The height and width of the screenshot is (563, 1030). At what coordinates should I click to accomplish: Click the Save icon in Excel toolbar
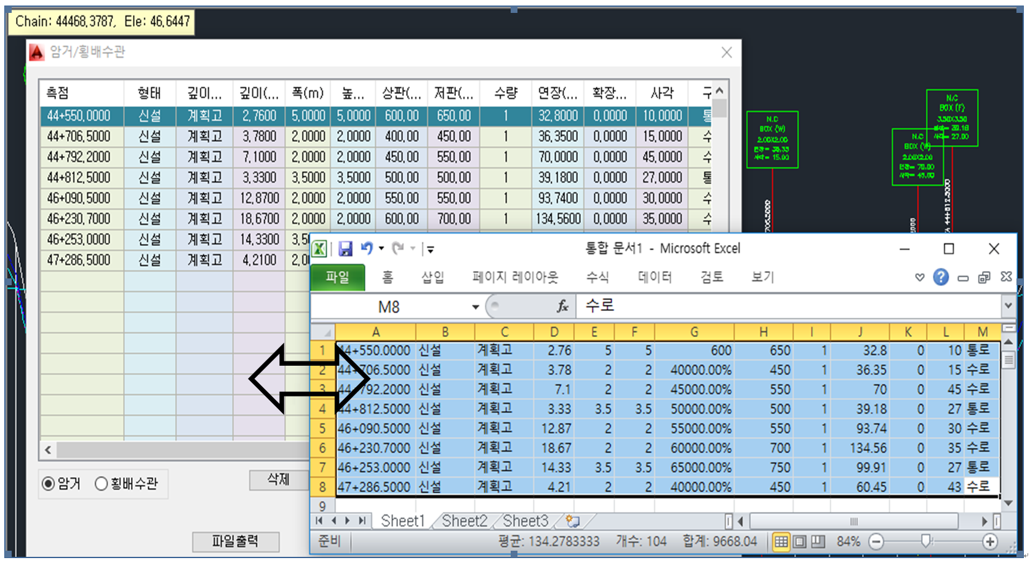point(345,249)
